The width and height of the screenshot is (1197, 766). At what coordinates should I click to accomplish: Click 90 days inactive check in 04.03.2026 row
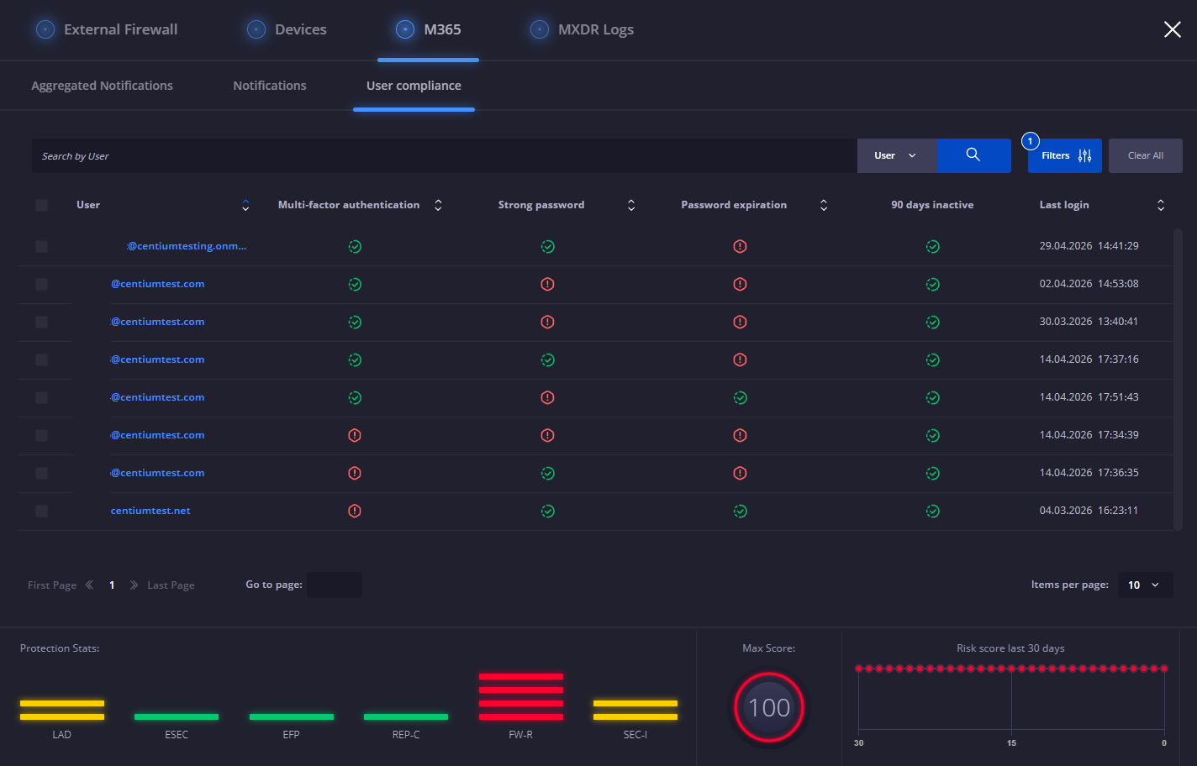click(932, 511)
